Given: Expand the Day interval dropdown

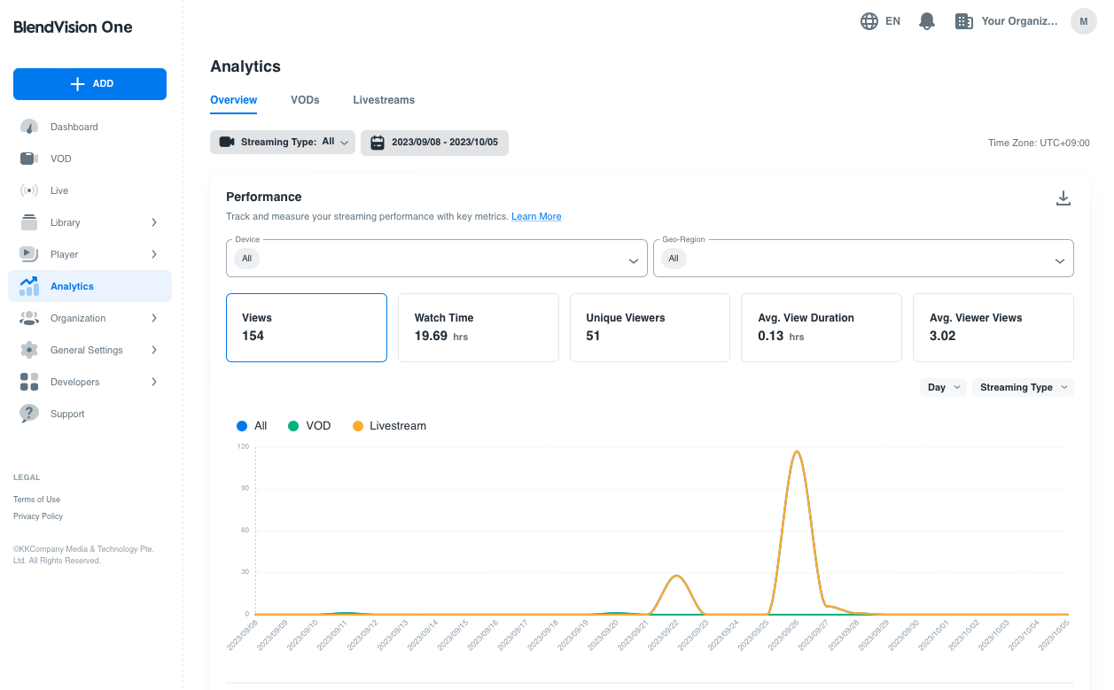Looking at the screenshot, I should 943,387.
